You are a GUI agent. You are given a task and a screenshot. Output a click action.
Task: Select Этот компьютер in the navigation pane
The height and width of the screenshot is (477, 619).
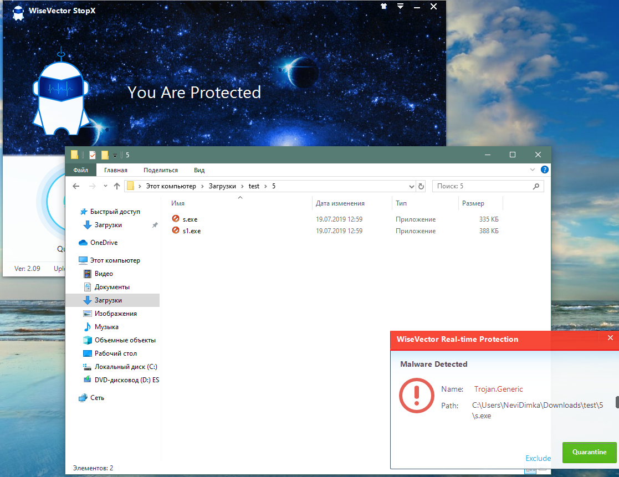pyautogui.click(x=115, y=260)
